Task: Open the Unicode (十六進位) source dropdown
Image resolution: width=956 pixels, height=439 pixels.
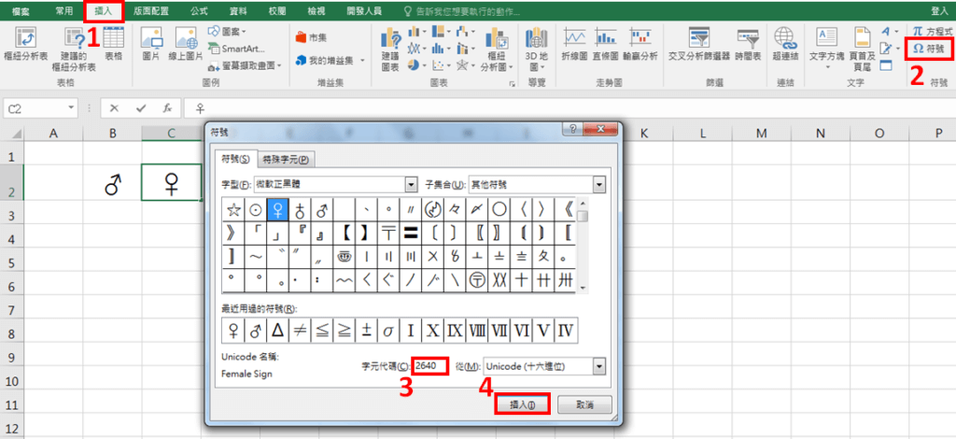Action: (x=598, y=365)
